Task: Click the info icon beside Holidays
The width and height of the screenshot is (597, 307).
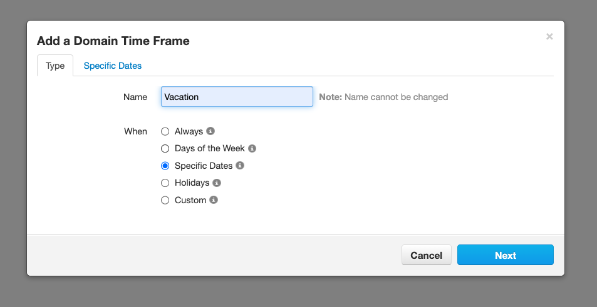Action: (x=217, y=183)
